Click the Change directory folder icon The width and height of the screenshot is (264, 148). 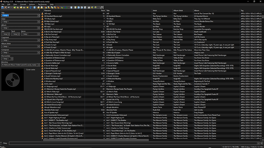click(15, 7)
